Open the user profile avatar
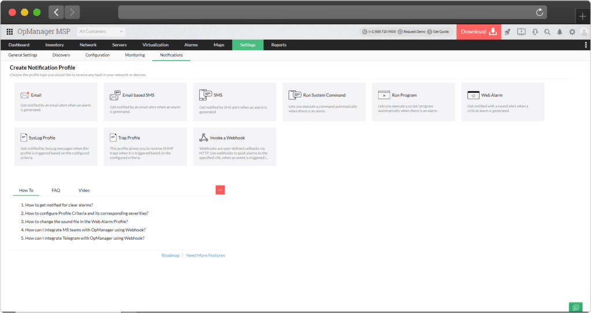The image size is (591, 313). (x=584, y=32)
